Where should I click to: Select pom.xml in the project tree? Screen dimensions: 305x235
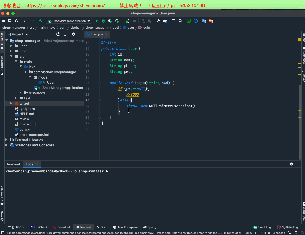point(26,129)
